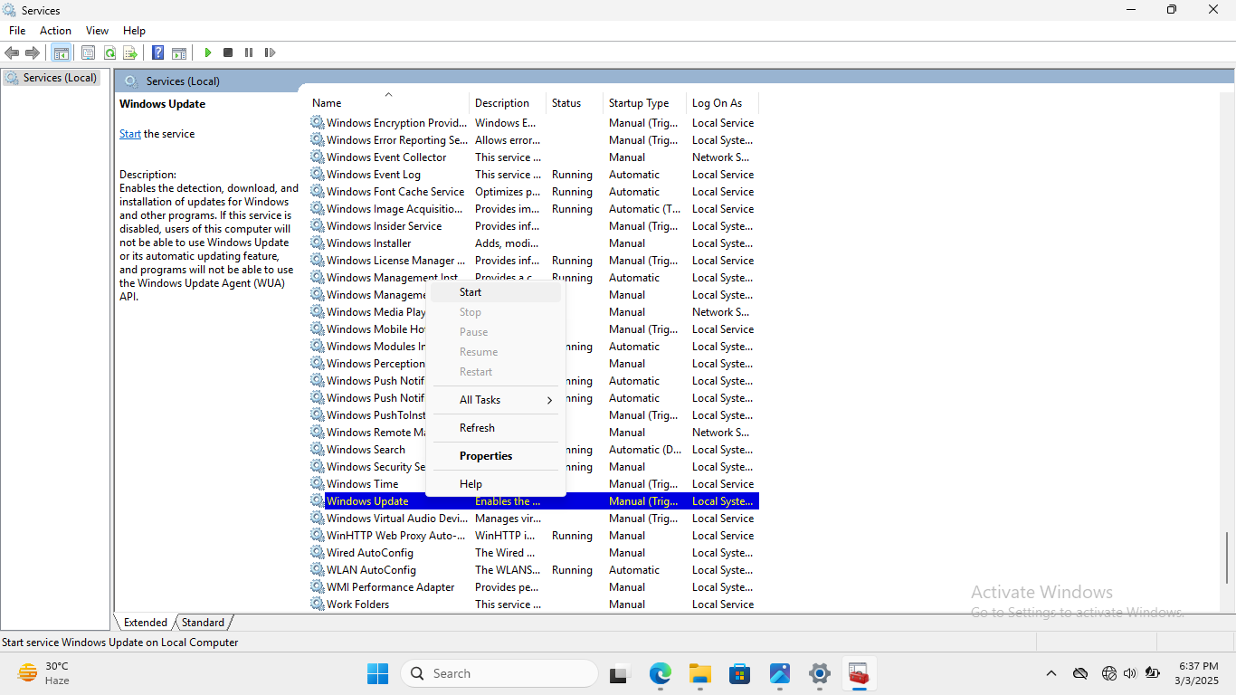Viewport: 1236px width, 695px height.
Task: Select Properties from the context menu
Action: pos(486,456)
